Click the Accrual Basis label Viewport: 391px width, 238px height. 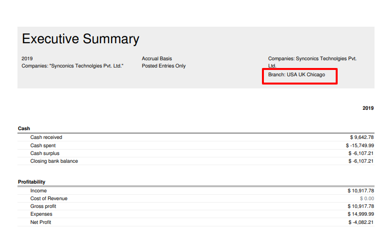coord(157,59)
